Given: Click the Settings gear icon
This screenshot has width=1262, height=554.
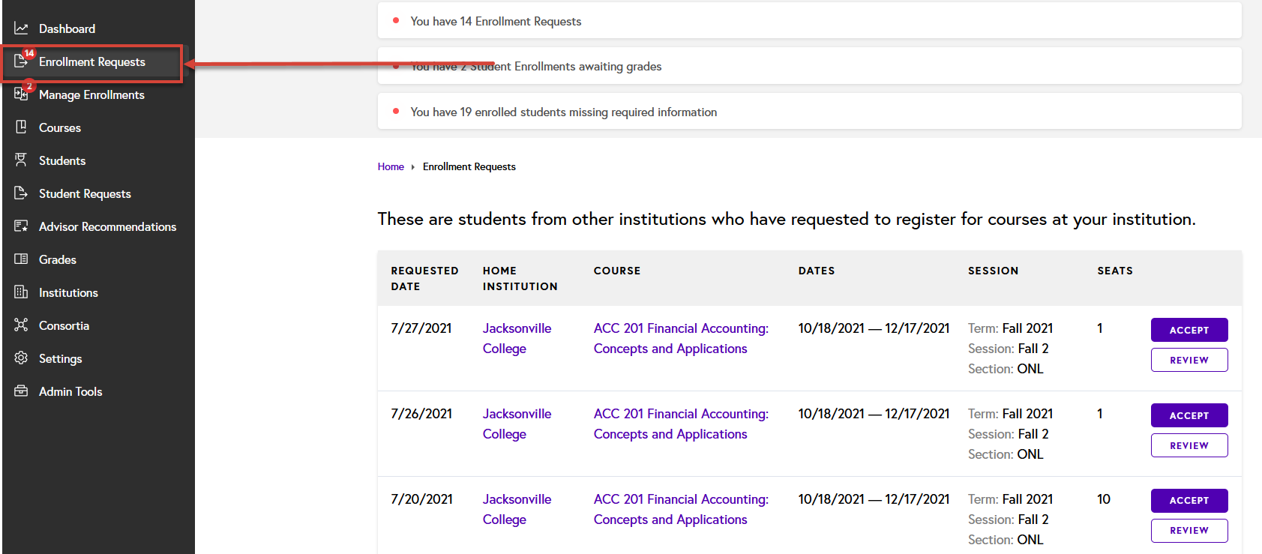Looking at the screenshot, I should [x=21, y=358].
